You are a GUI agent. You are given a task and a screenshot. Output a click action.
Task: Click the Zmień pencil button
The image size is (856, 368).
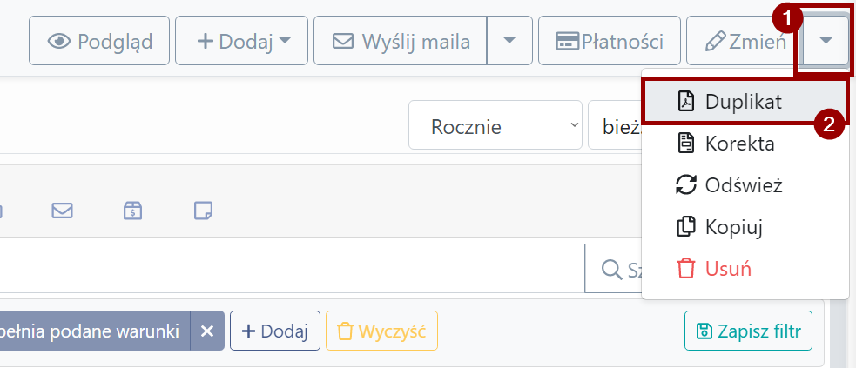point(745,41)
